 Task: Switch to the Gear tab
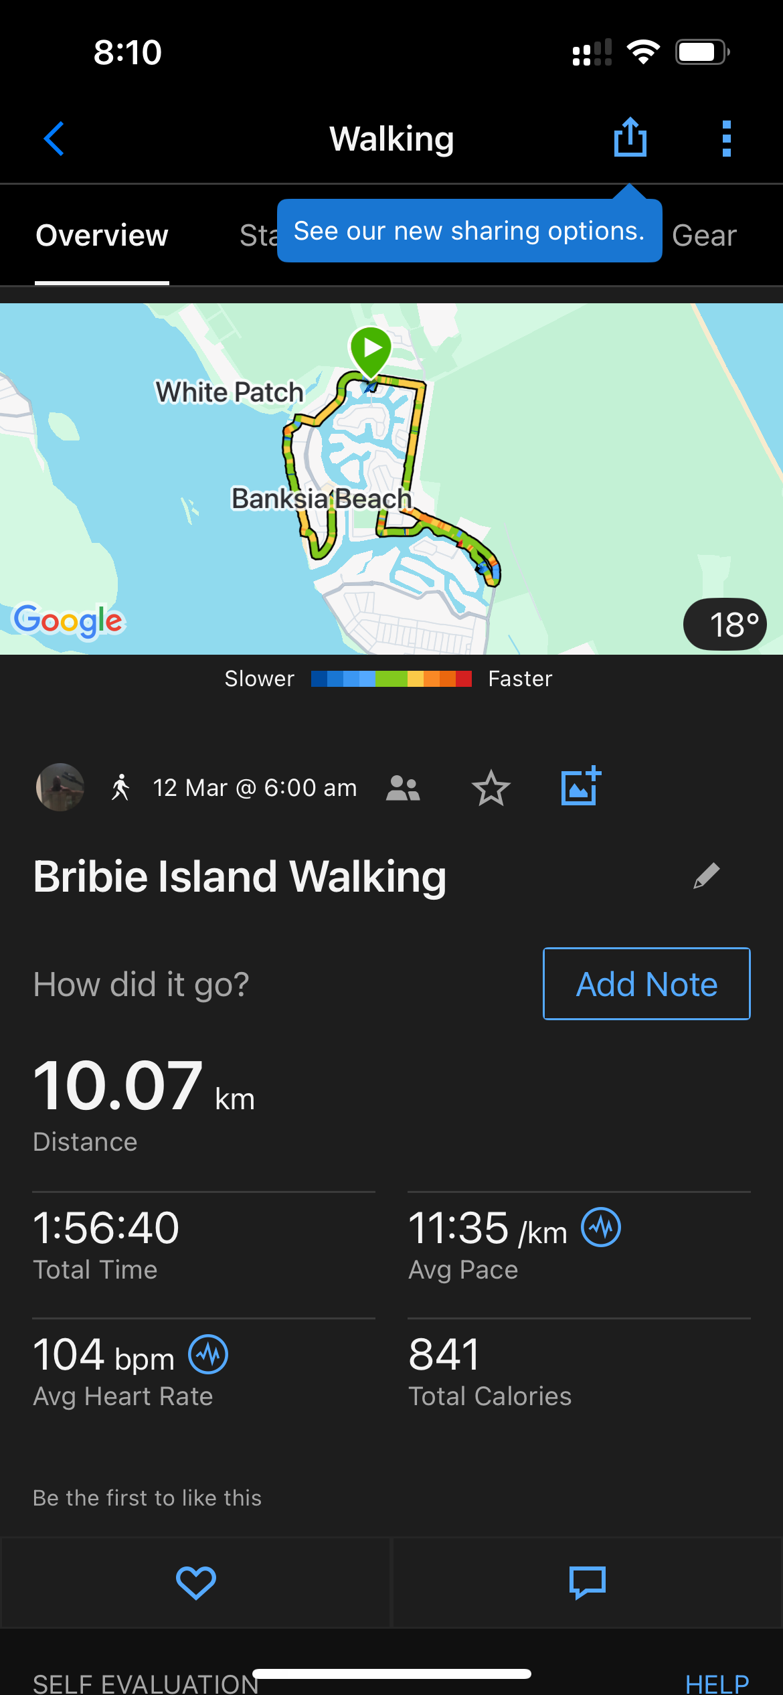704,236
